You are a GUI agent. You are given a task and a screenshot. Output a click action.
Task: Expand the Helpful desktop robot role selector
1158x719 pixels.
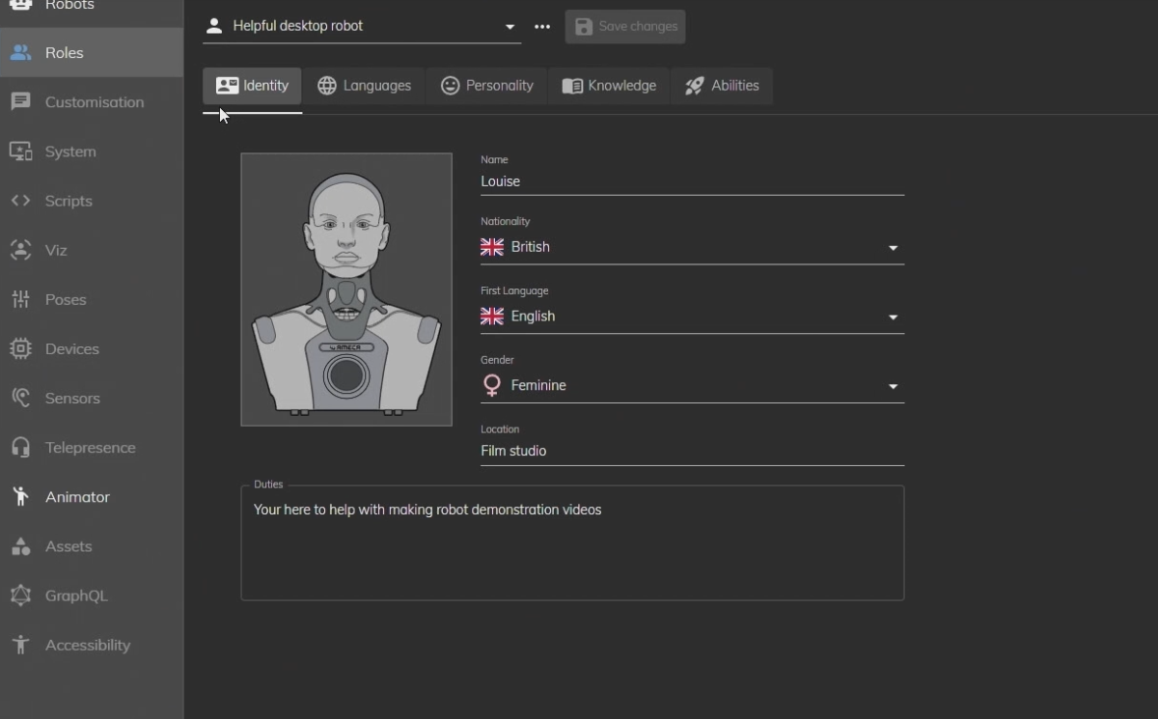510,27
